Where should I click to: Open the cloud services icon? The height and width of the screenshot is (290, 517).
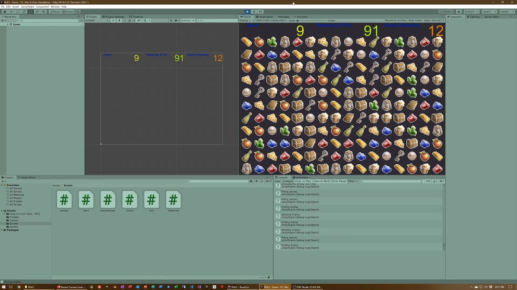point(458,12)
